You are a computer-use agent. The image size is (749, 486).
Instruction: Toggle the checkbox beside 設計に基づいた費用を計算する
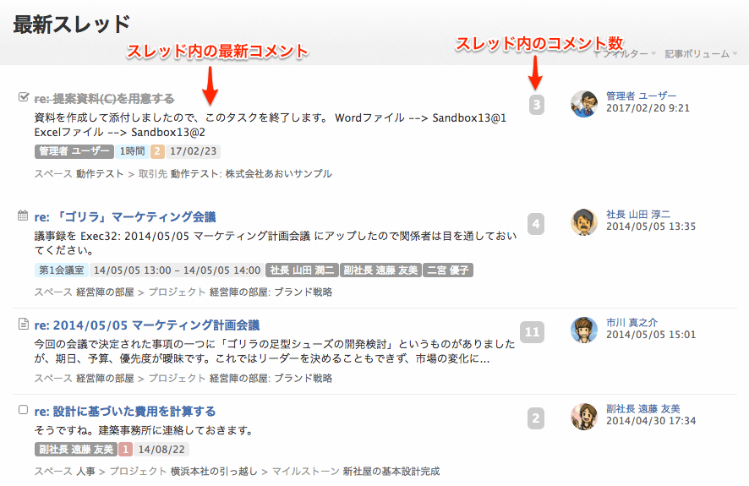coord(23,410)
